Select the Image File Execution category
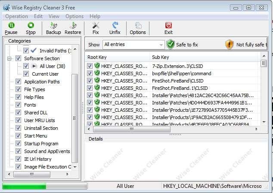This screenshot has height=193, width=273. [x=47, y=167]
